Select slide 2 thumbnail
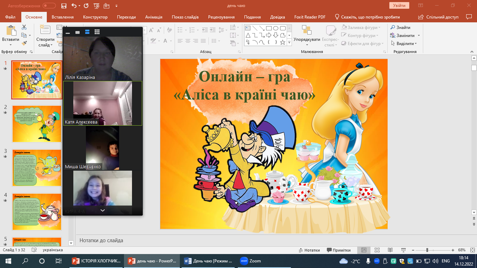The image size is (477, 268). point(37,124)
